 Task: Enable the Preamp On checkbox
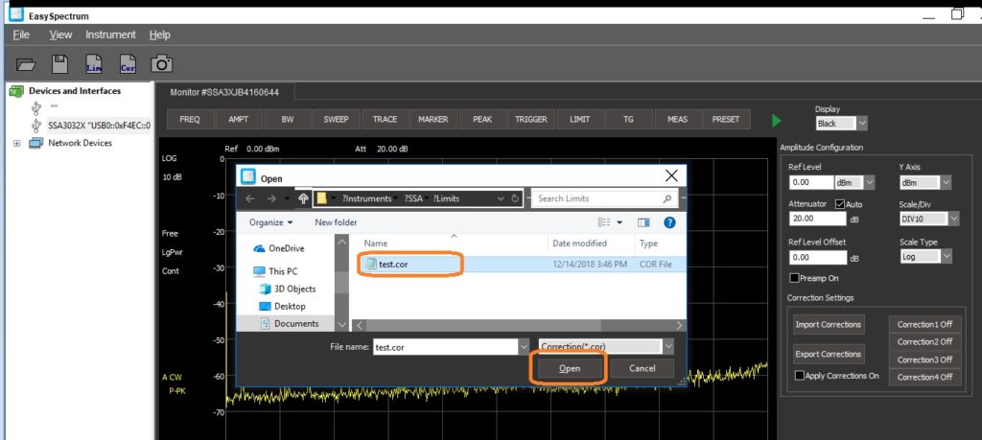pos(794,278)
